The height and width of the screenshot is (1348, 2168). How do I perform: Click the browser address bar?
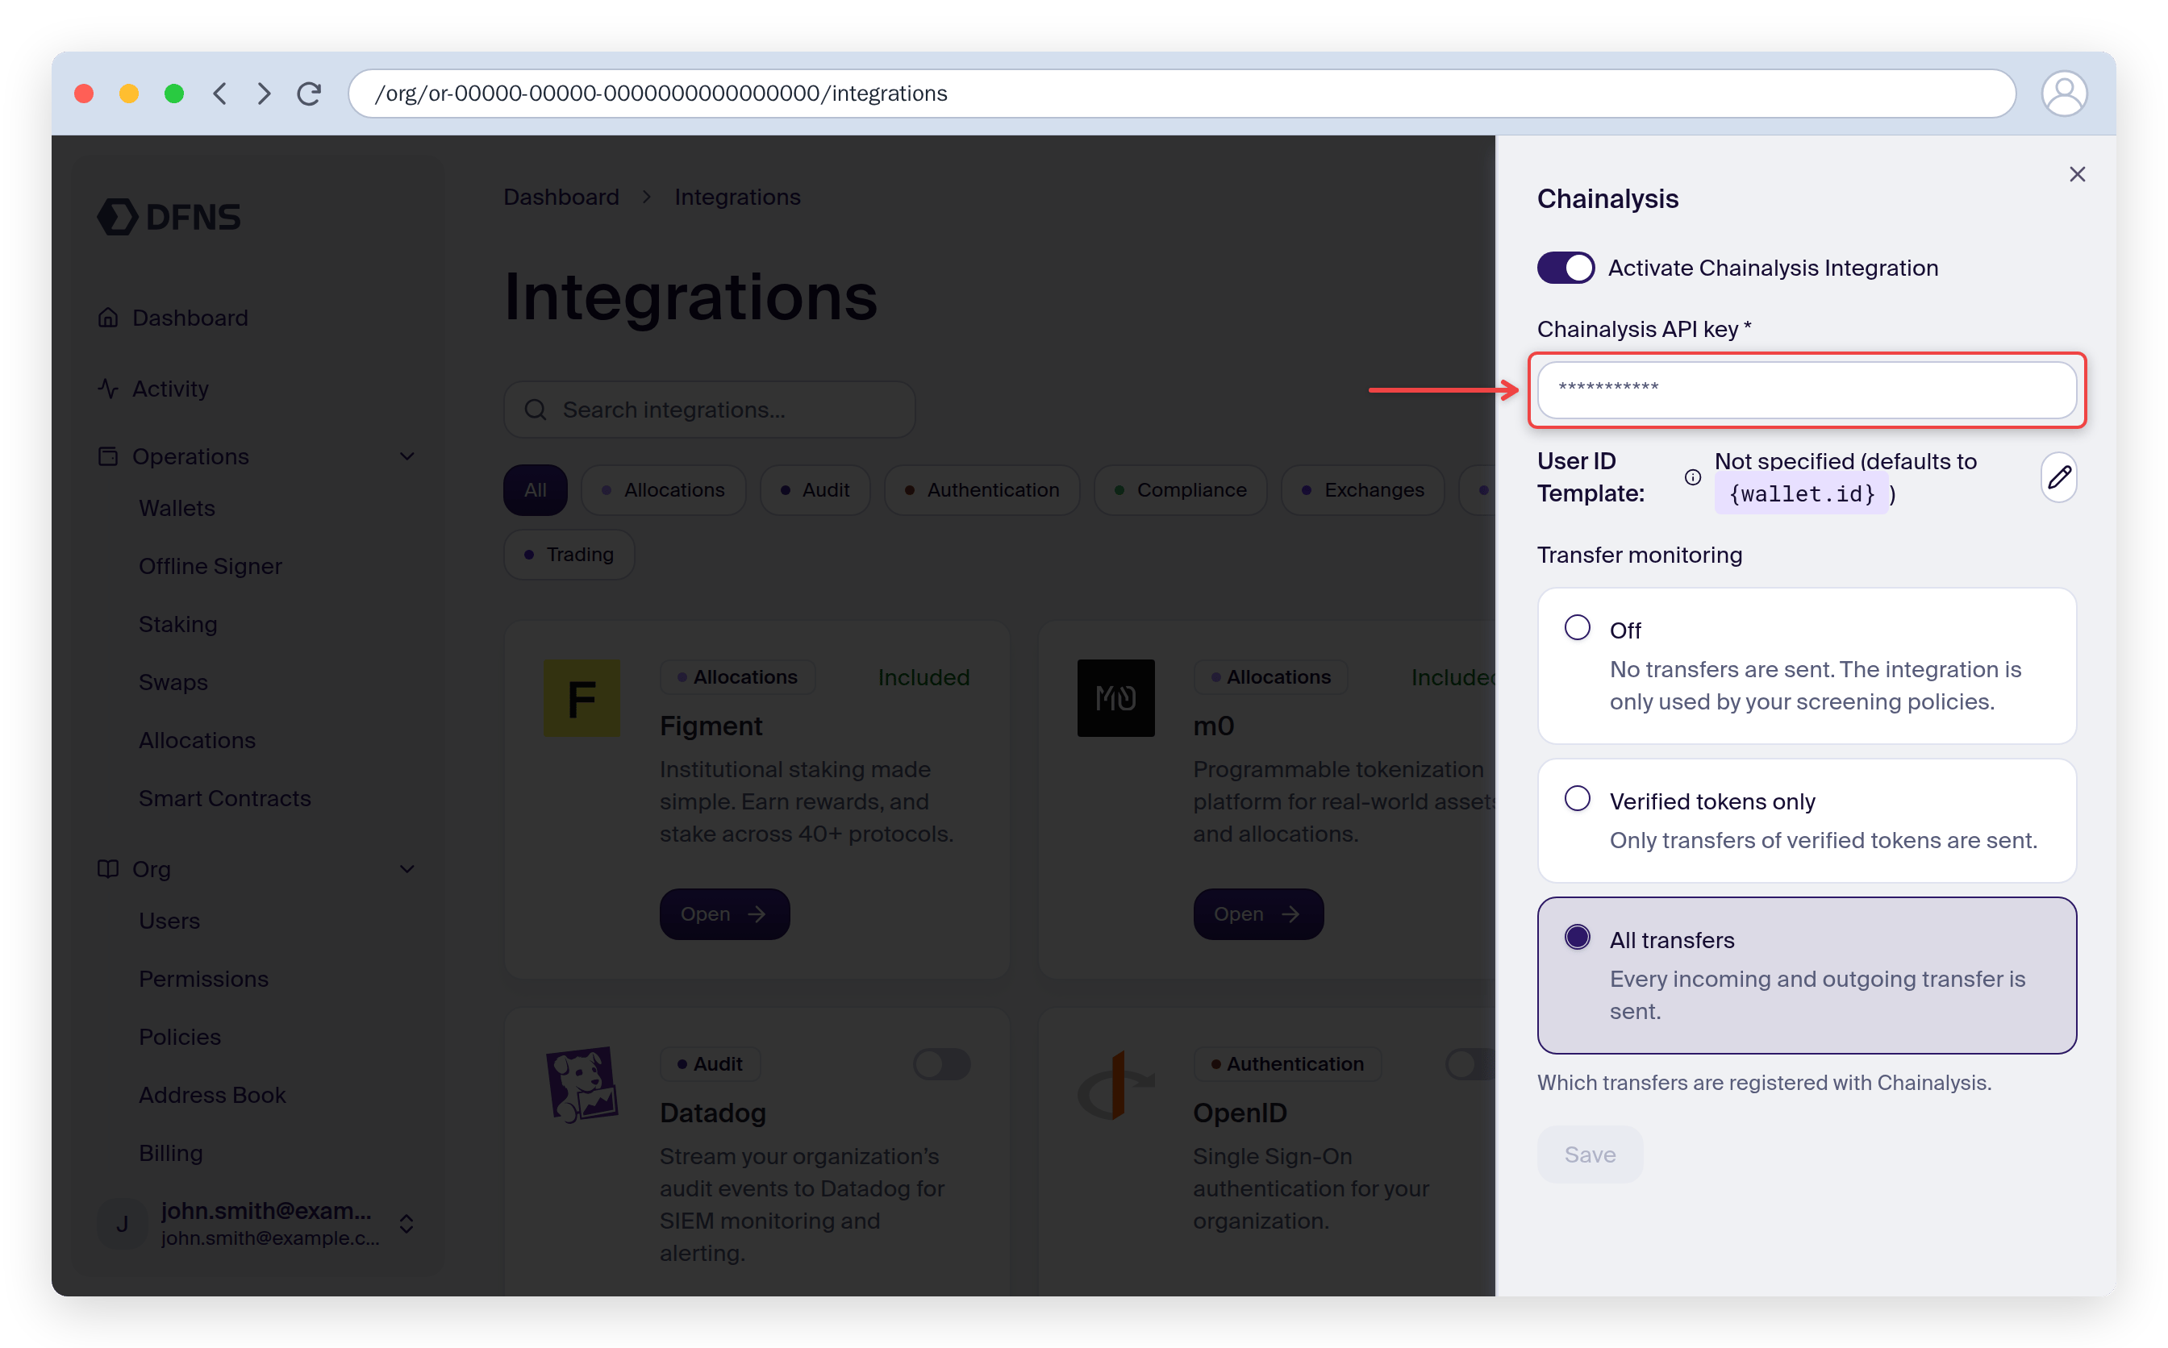click(x=1181, y=94)
